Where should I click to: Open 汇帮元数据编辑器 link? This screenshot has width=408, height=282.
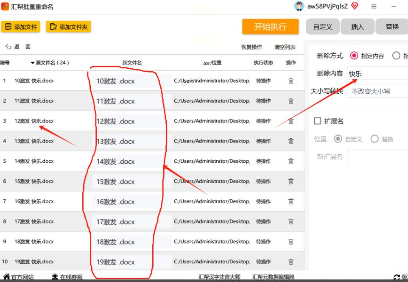pos(273,277)
